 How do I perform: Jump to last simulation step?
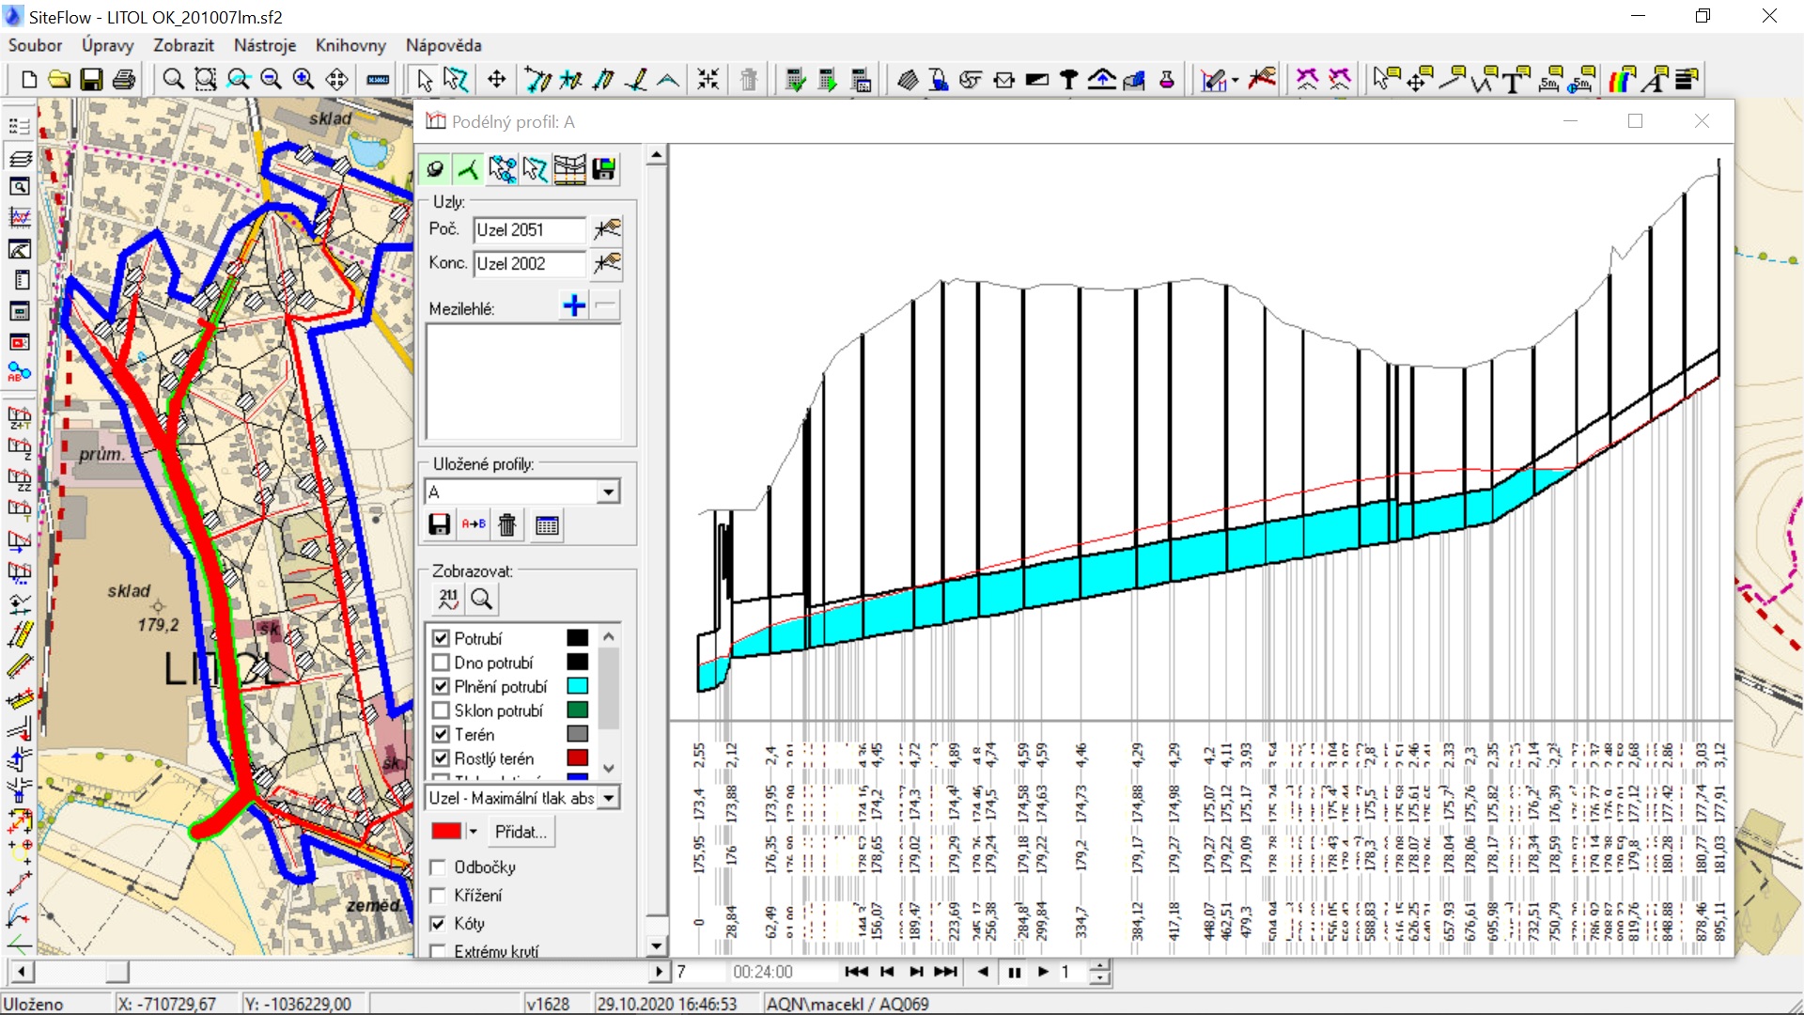tap(946, 972)
